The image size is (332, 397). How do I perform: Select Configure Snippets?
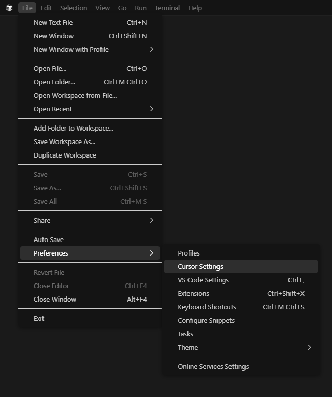pos(241,320)
